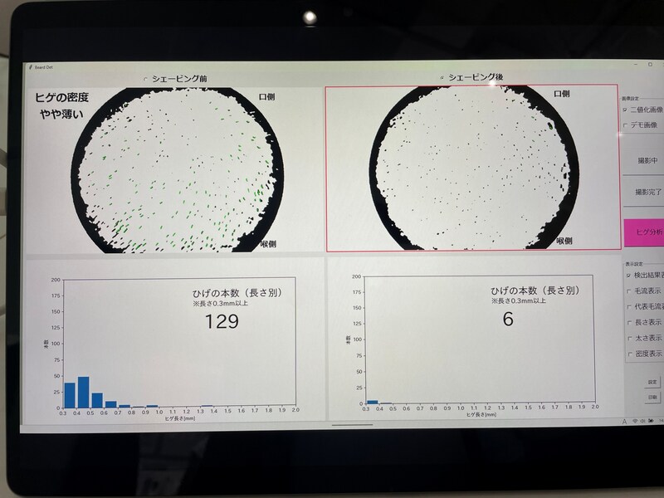Turn on the 太さ表示 checkbox
This screenshot has width=664, height=498.
(x=630, y=339)
